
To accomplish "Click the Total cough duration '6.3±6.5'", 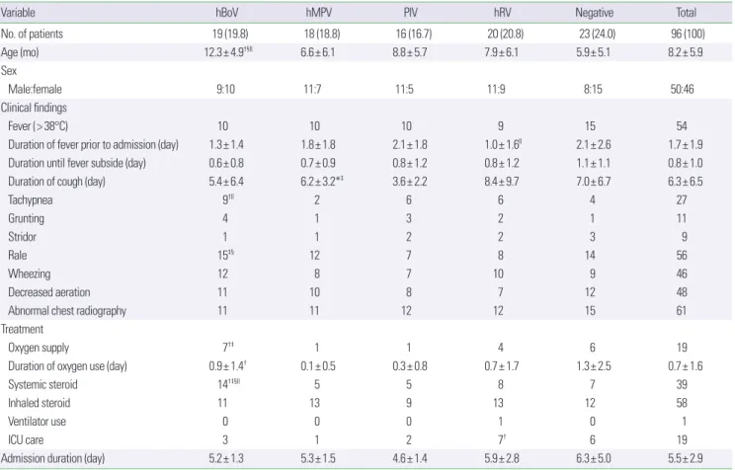I will [x=686, y=182].
